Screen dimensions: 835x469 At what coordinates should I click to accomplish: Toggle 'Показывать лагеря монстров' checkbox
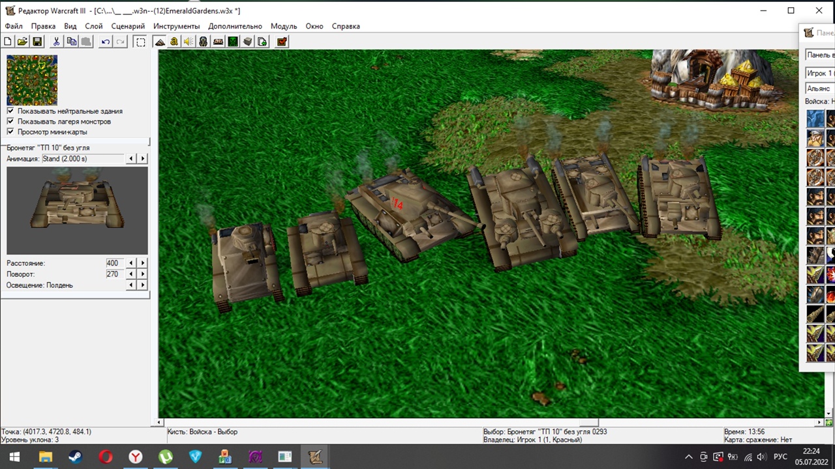tap(10, 122)
